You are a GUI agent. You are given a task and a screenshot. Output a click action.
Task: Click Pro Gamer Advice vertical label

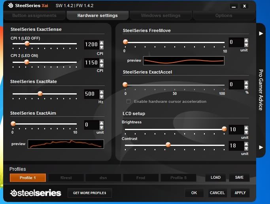(261, 90)
